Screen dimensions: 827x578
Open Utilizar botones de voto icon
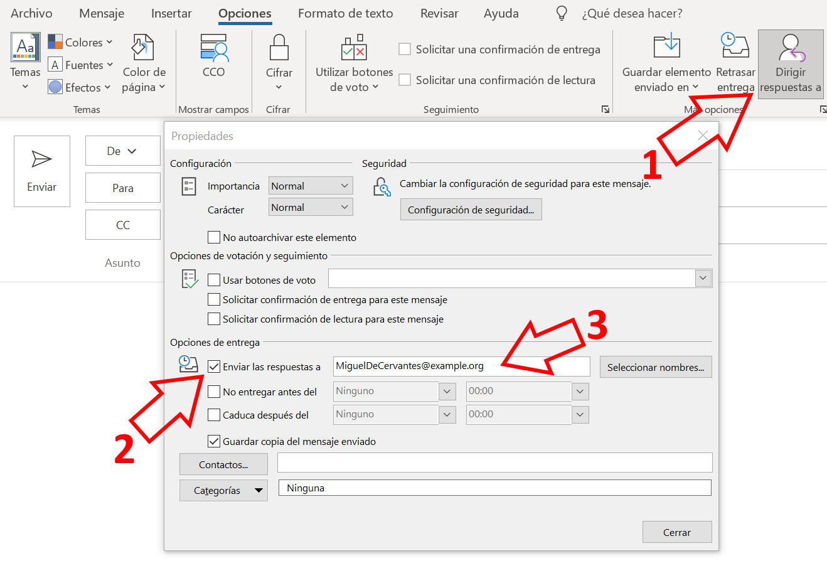pyautogui.click(x=354, y=48)
